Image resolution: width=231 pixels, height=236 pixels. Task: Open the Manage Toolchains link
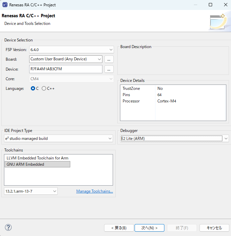coord(94,191)
